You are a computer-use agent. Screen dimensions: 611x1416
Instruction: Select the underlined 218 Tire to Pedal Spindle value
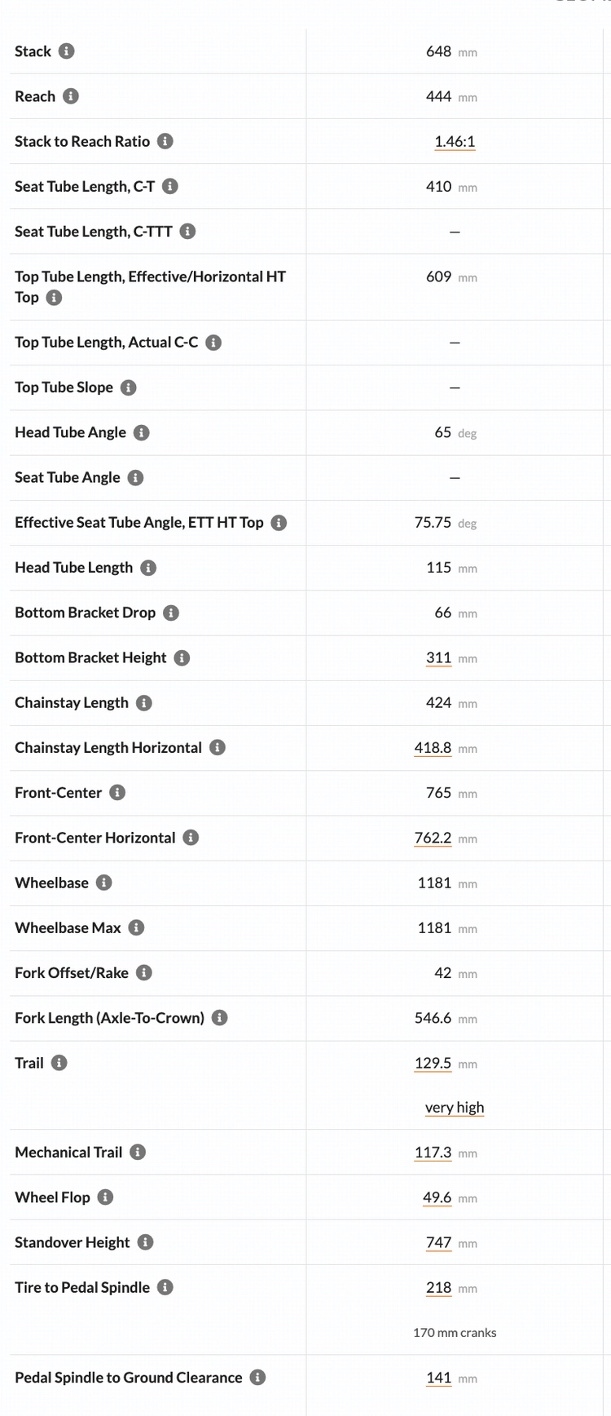(x=439, y=1288)
